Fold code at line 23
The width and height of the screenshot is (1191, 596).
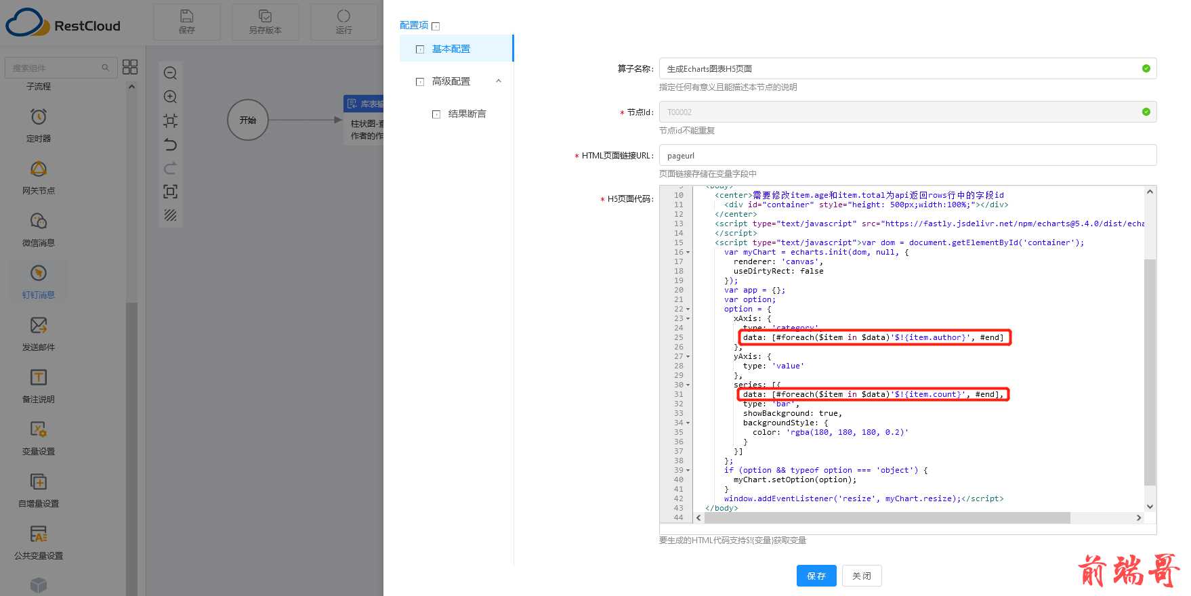click(688, 319)
